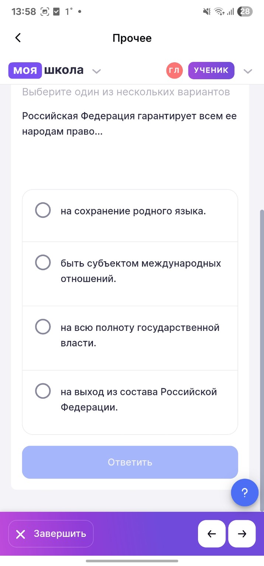Expand the МОЯ школа dropdown chevron
The image size is (264, 566).
point(96,71)
